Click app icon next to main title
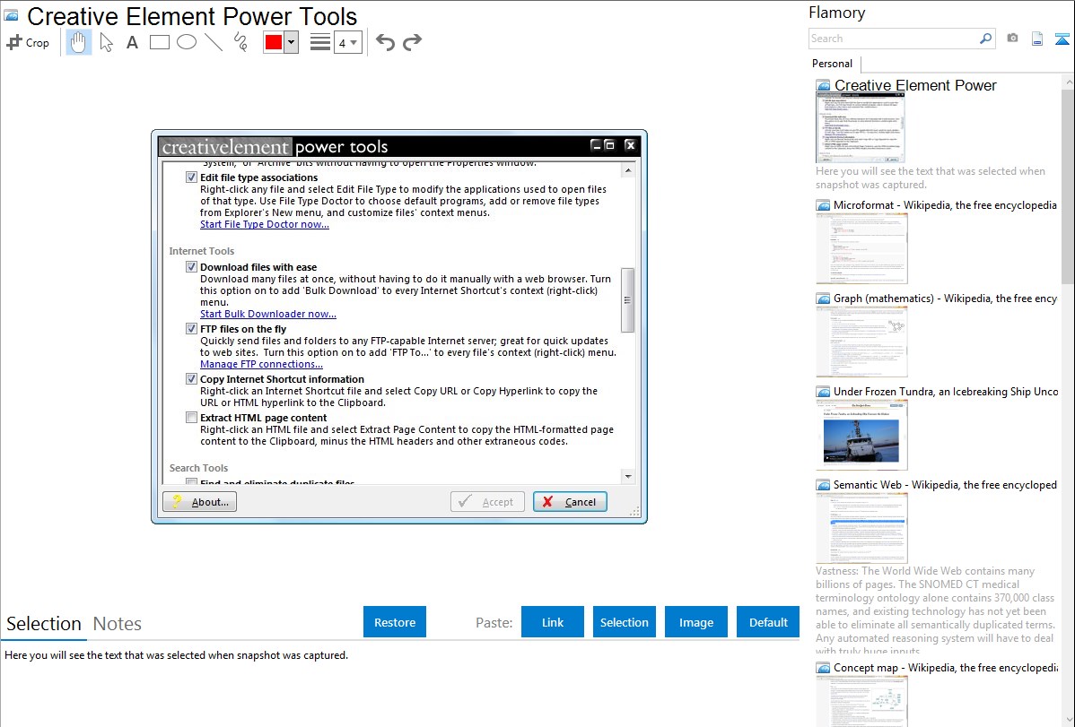The image size is (1075, 727). [11, 16]
